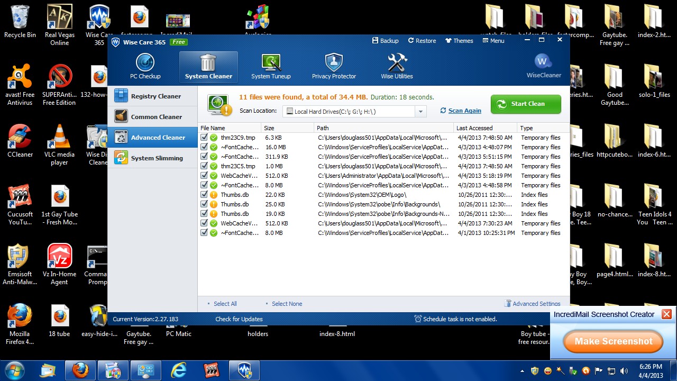Image resolution: width=677 pixels, height=381 pixels.
Task: Select the Vz In-Home Agent desktop icon
Action: 59,265
